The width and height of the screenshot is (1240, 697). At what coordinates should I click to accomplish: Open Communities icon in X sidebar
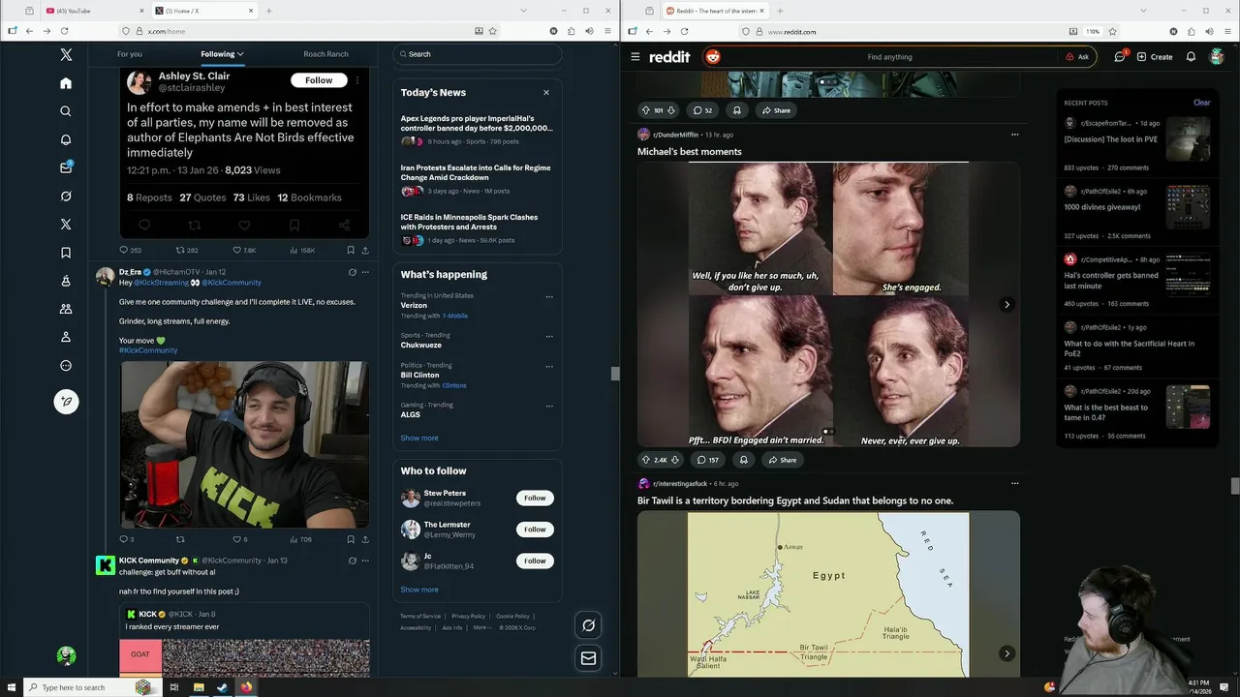pyautogui.click(x=66, y=309)
